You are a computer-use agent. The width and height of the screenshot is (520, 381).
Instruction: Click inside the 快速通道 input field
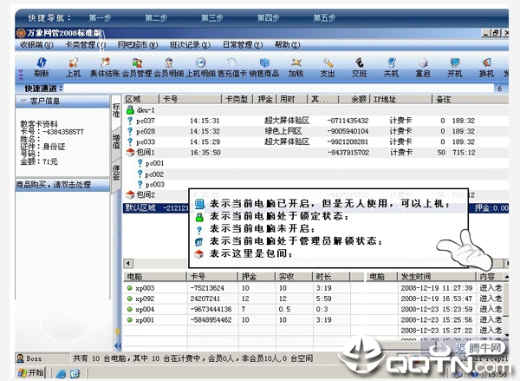[x=278, y=89]
